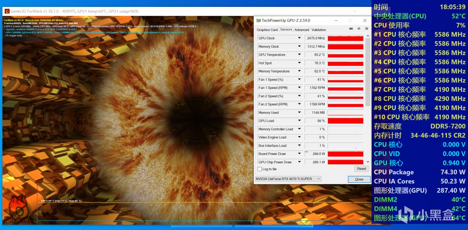468x230 pixels.
Task: Open the GPU Clock sensor dropdown
Action: pyautogui.click(x=299, y=38)
